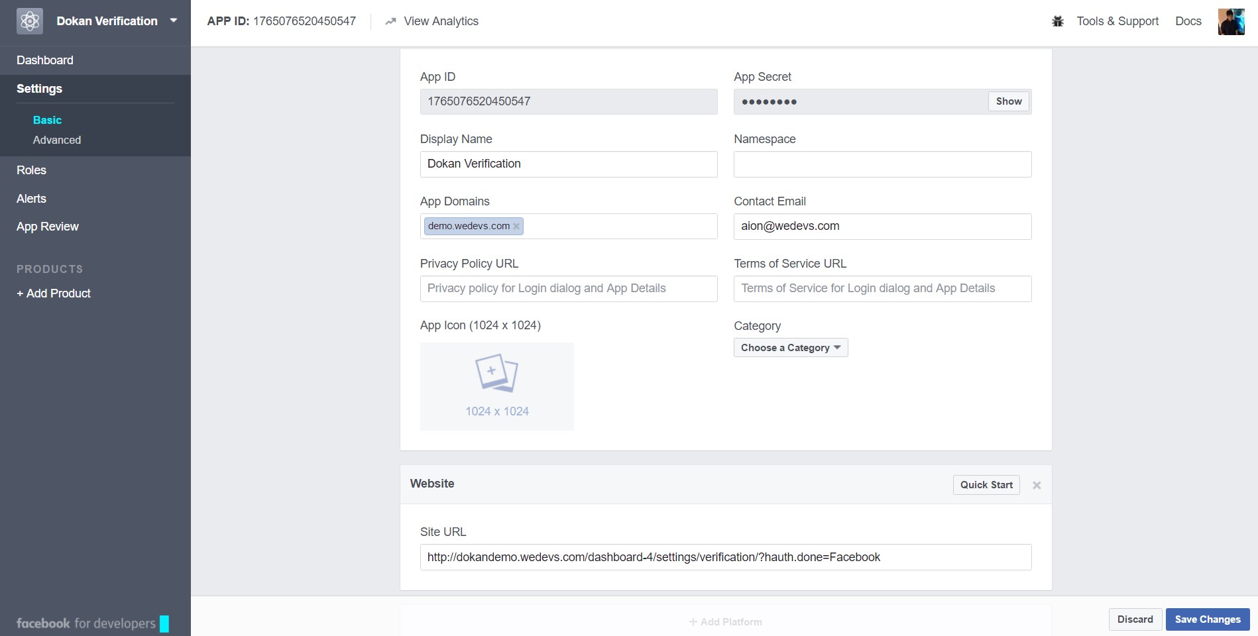Open View Analytics link

[x=441, y=21]
